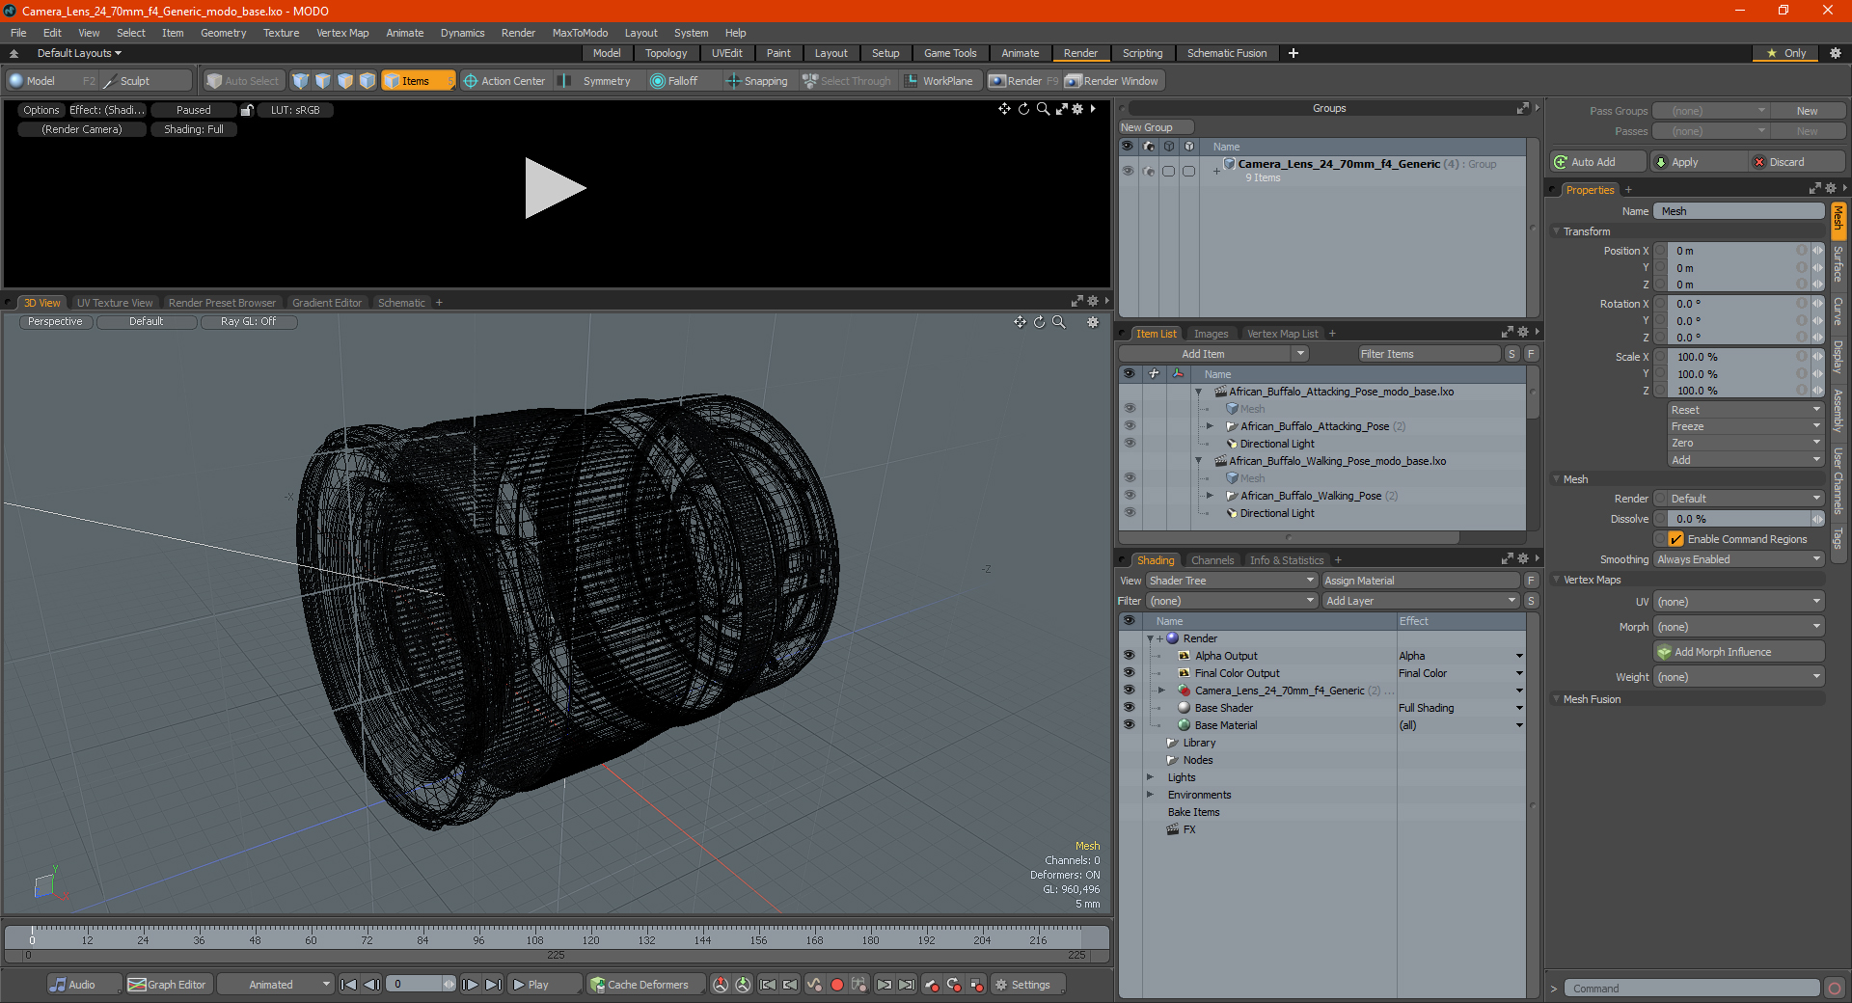Switch to the UV Texture View tab
The image size is (1852, 1003).
pos(114,303)
